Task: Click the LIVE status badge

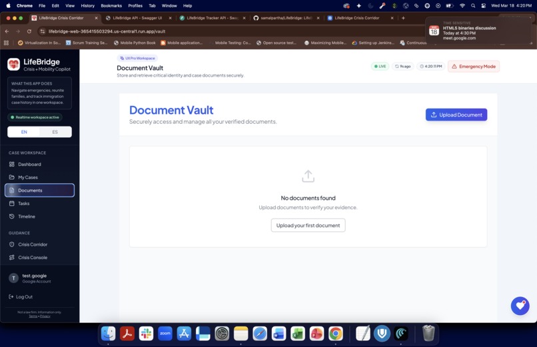Action: click(x=380, y=67)
